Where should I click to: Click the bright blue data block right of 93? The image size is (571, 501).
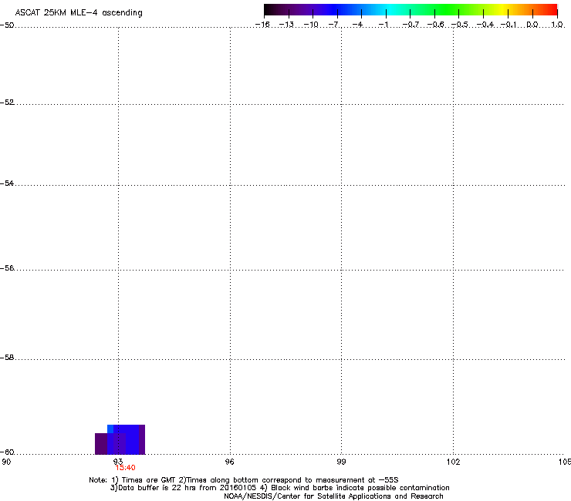click(132, 439)
